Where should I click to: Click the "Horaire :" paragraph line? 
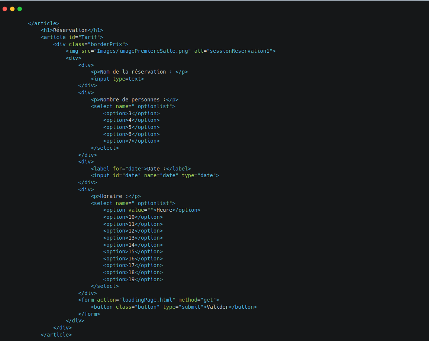click(x=116, y=197)
